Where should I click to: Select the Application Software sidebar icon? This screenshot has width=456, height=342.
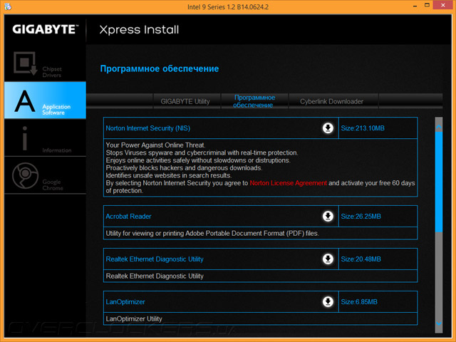click(x=25, y=101)
